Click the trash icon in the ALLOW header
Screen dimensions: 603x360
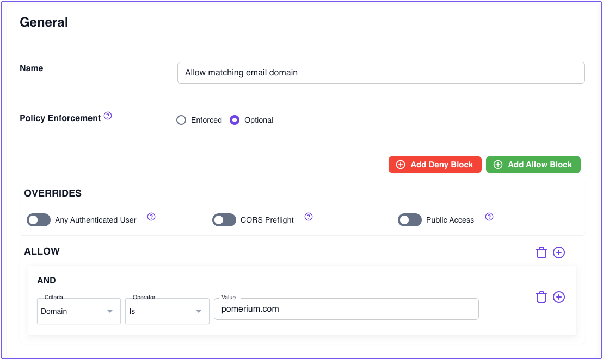541,252
